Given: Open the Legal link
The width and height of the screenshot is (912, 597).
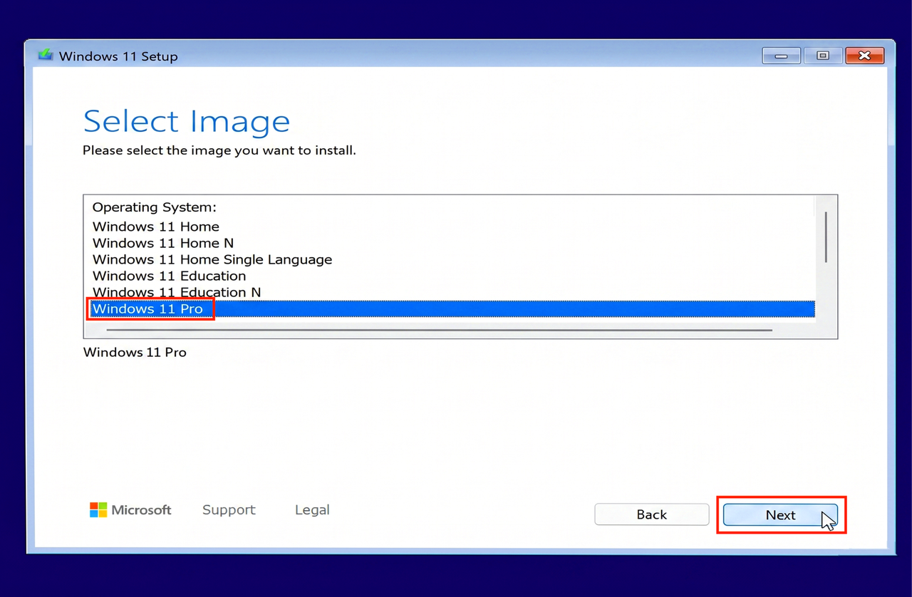Looking at the screenshot, I should 312,509.
